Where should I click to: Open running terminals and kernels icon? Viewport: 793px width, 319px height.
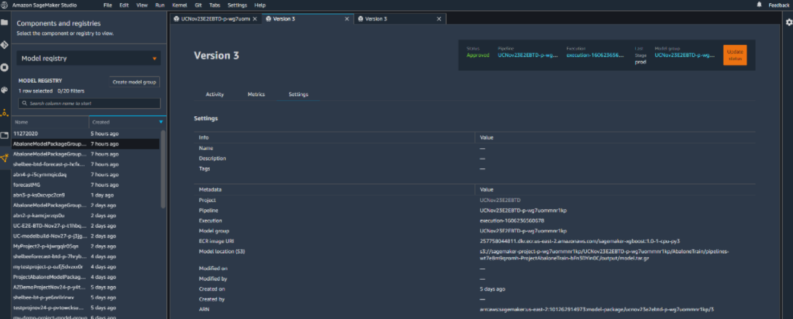pos(4,67)
